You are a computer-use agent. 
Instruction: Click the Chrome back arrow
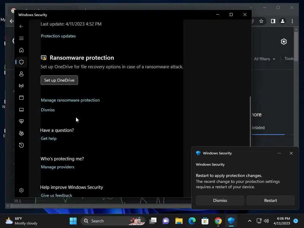click(12, 21)
